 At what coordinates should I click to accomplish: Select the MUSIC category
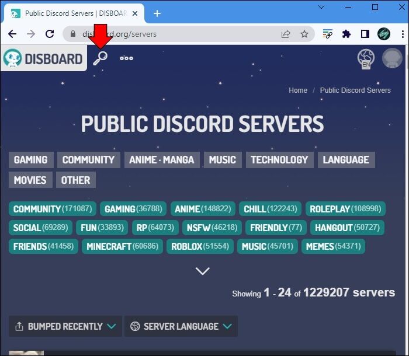223,160
